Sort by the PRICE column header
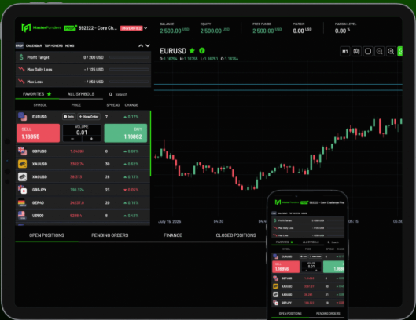 coord(76,105)
